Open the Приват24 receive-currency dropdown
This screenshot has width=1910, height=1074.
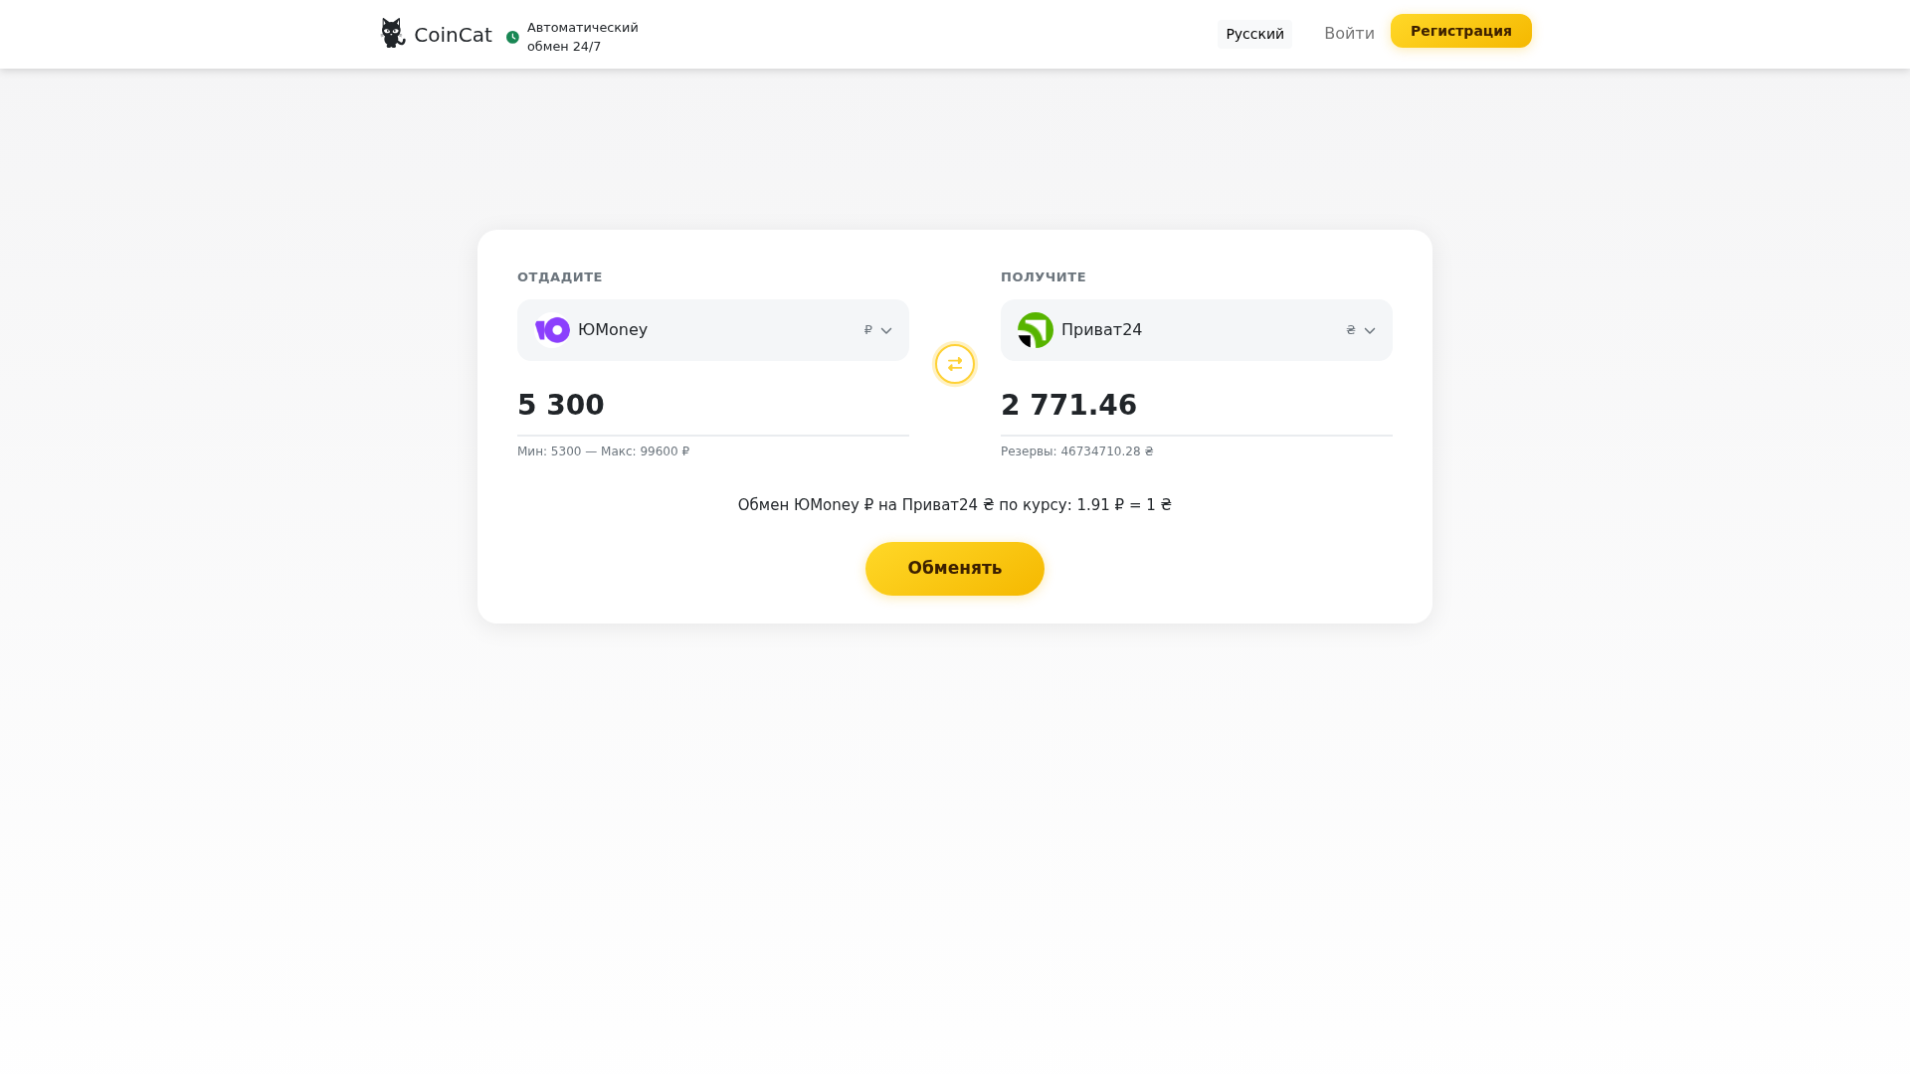coord(1196,330)
